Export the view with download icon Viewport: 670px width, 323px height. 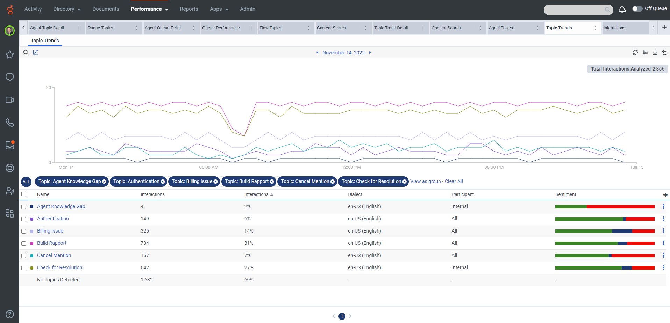(x=655, y=52)
